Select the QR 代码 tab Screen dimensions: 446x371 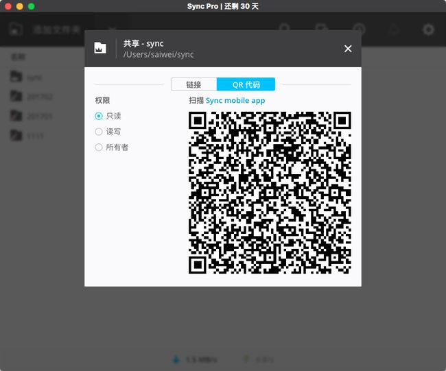point(246,84)
